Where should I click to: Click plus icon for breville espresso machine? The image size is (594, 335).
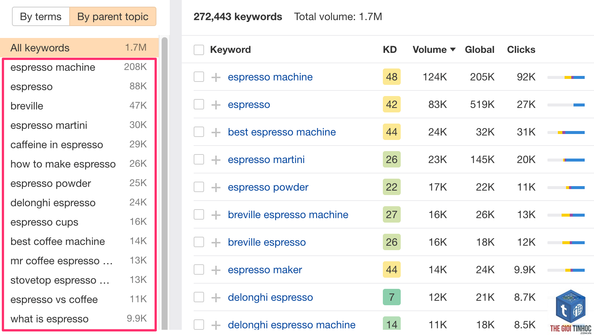(x=216, y=215)
